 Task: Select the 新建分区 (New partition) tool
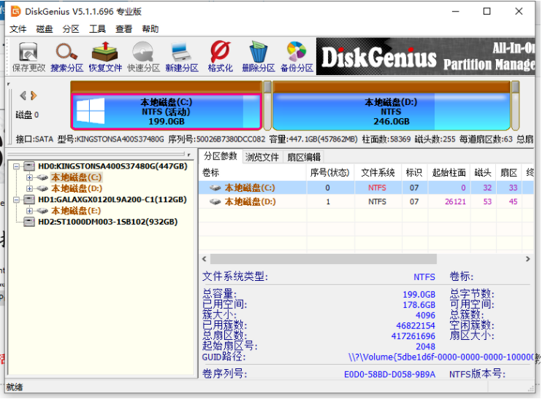tap(182, 57)
